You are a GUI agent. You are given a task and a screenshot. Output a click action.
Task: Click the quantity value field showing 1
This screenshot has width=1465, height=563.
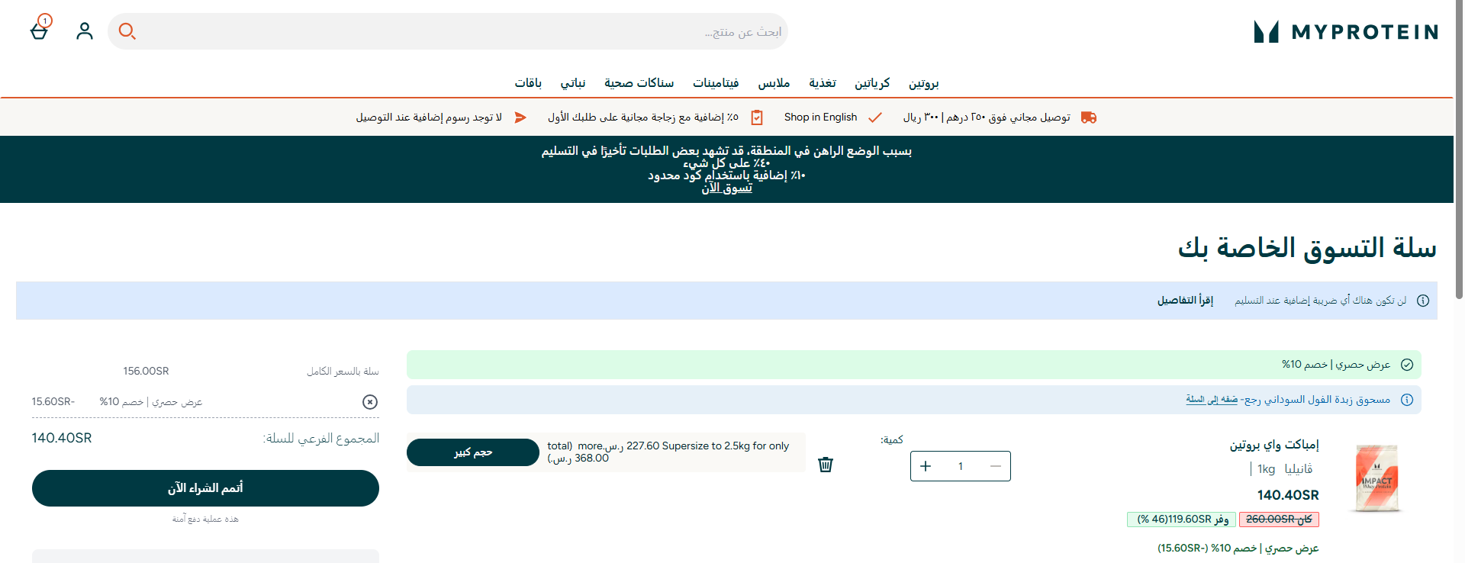point(961,466)
